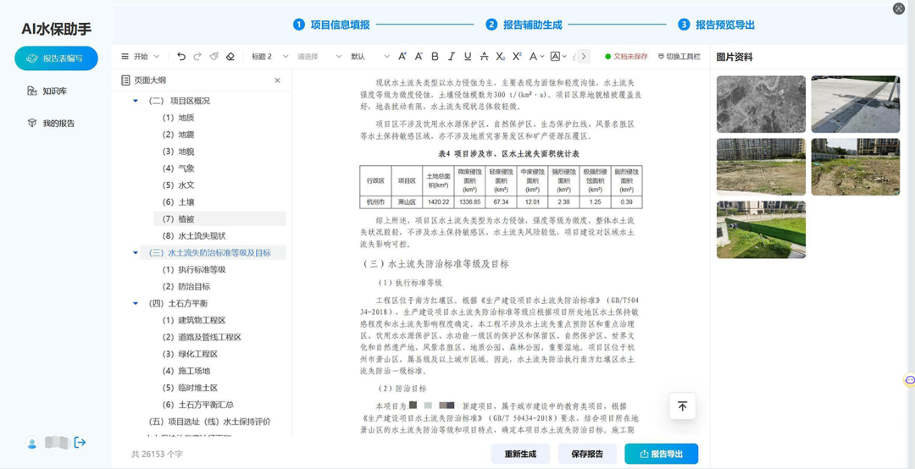Collapse the (四) 土石方平衡 outline section
This screenshot has height=469, width=915.
click(136, 303)
